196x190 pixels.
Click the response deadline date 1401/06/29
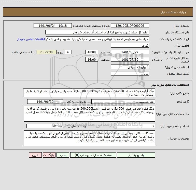(x=130, y=52)
